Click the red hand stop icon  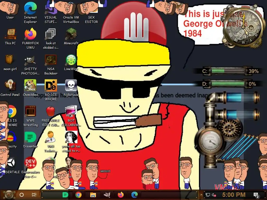click(134, 23)
